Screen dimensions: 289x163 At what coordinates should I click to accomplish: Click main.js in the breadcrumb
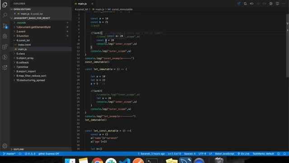click(100, 9)
